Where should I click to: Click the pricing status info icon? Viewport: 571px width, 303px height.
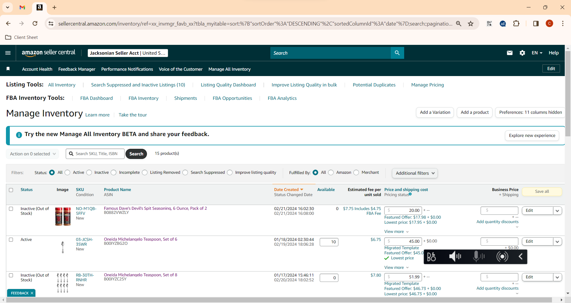(410, 194)
